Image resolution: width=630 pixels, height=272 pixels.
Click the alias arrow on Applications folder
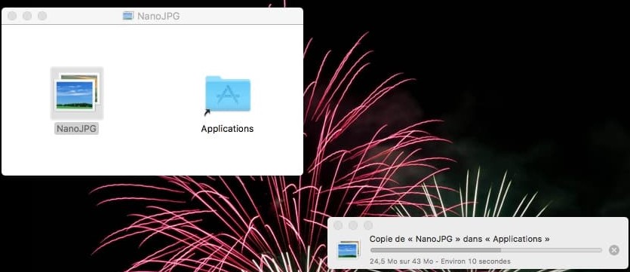(207, 113)
